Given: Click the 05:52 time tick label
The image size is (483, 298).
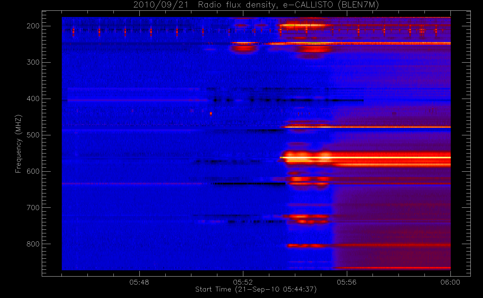Looking at the screenshot, I should pyautogui.click(x=243, y=282).
